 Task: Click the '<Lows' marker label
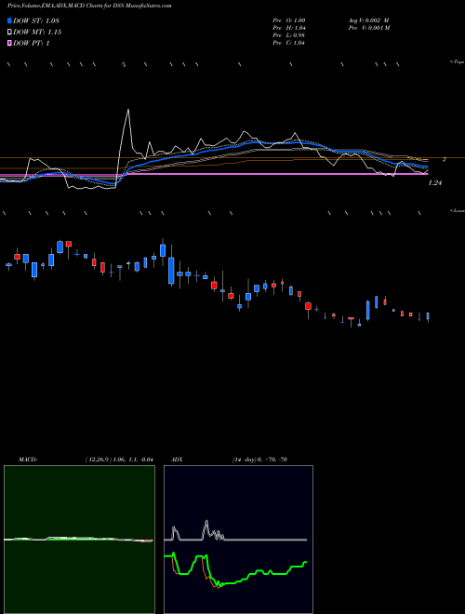click(457, 210)
